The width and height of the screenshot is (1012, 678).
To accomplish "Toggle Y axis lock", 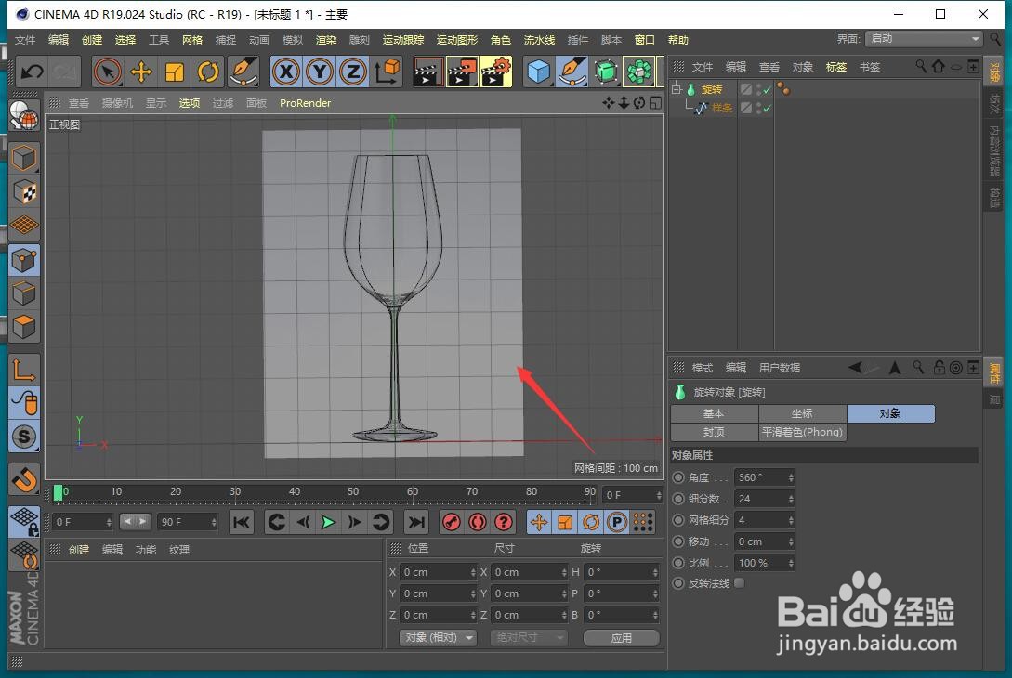I will point(320,72).
